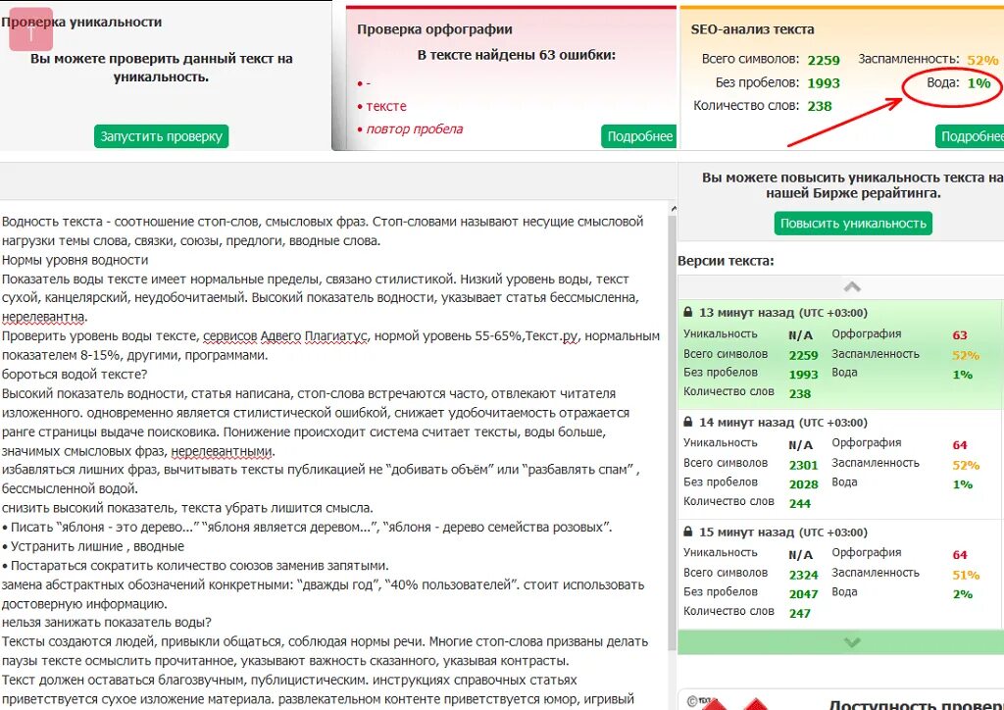Click the Заспамленность 52% value in the SEO panel
This screenshot has height=710, width=1004.
click(982, 60)
